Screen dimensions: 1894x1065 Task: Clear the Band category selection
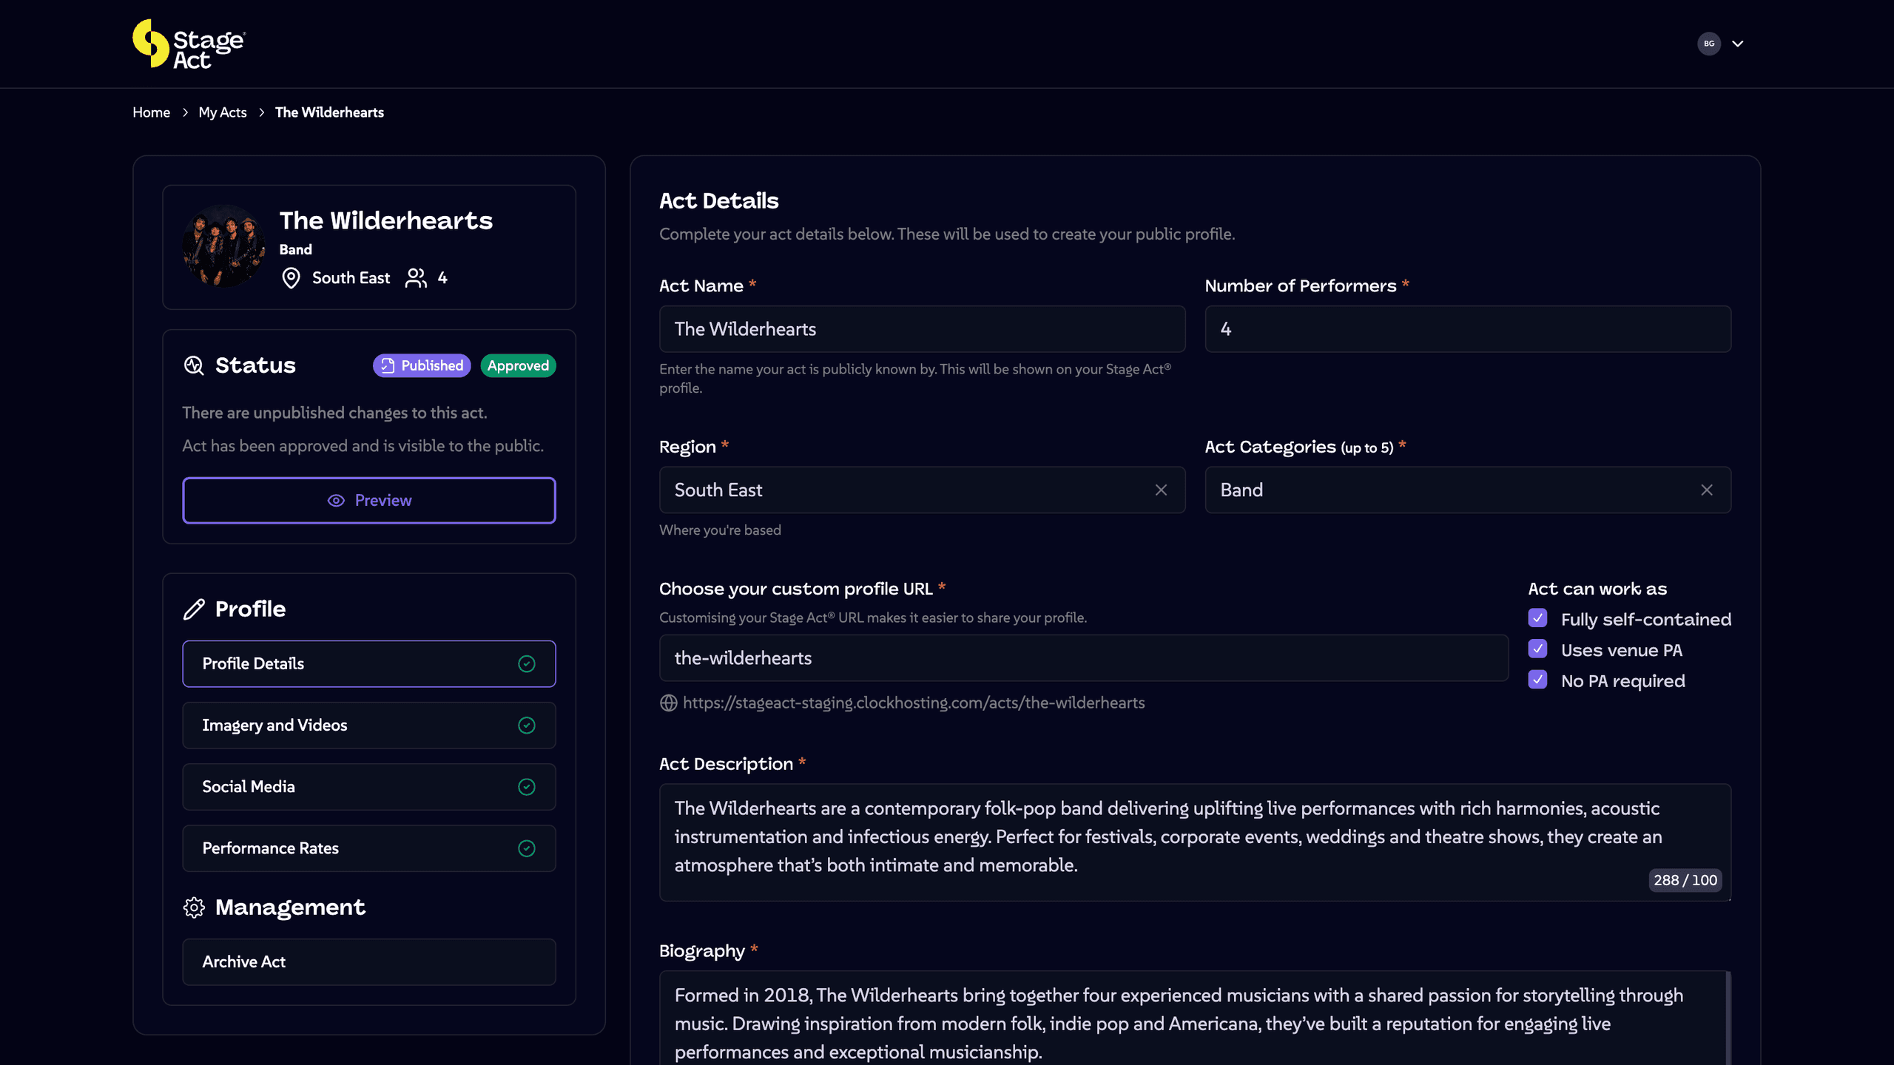[1707, 490]
